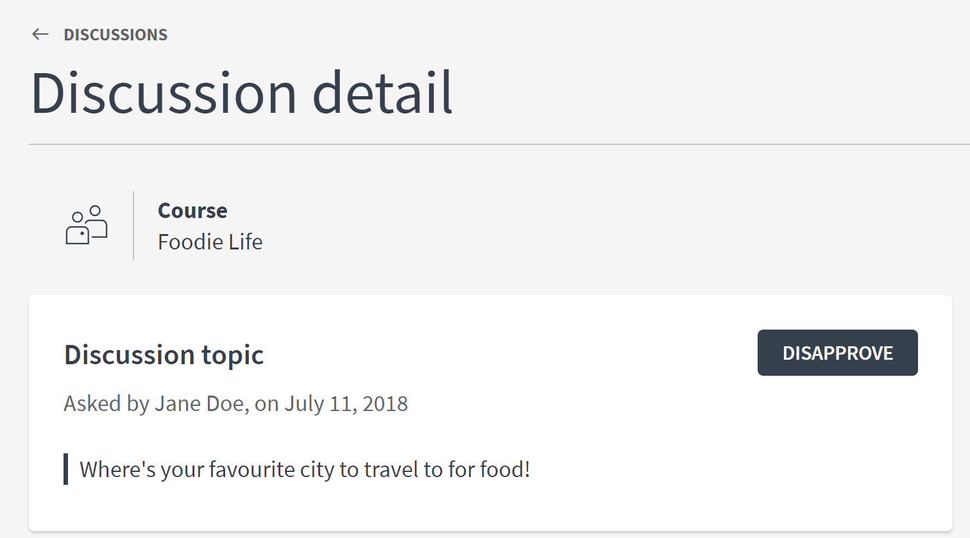This screenshot has height=538, width=970.
Task: Go back via the DISCUSSIONS link
Action: [115, 35]
